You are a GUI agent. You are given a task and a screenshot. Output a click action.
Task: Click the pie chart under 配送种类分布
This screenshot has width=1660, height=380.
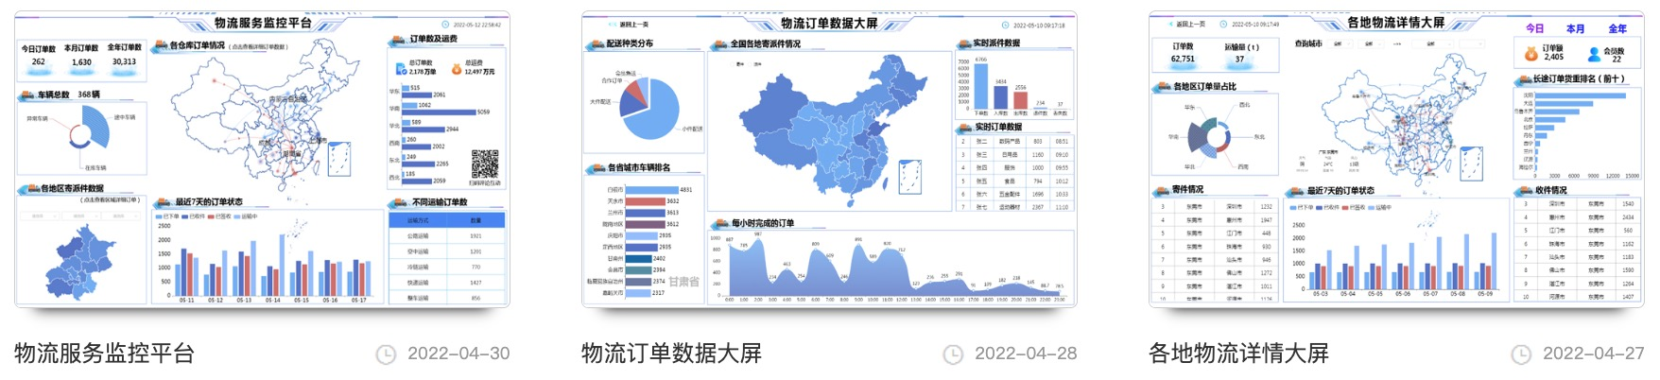tap(649, 109)
